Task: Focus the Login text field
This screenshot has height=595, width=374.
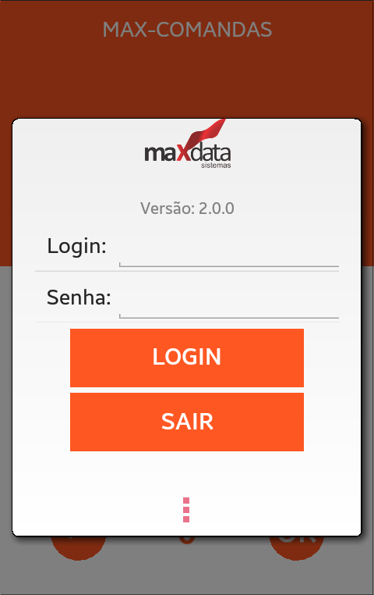Action: click(x=228, y=249)
